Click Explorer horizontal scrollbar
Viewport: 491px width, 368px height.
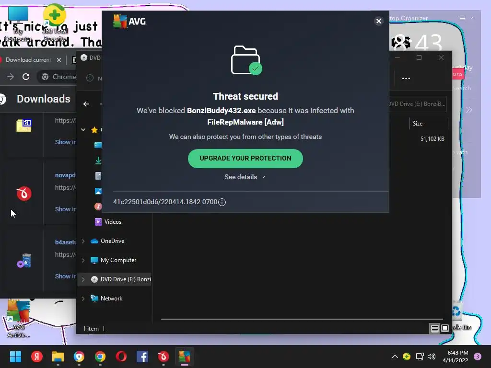click(x=302, y=319)
